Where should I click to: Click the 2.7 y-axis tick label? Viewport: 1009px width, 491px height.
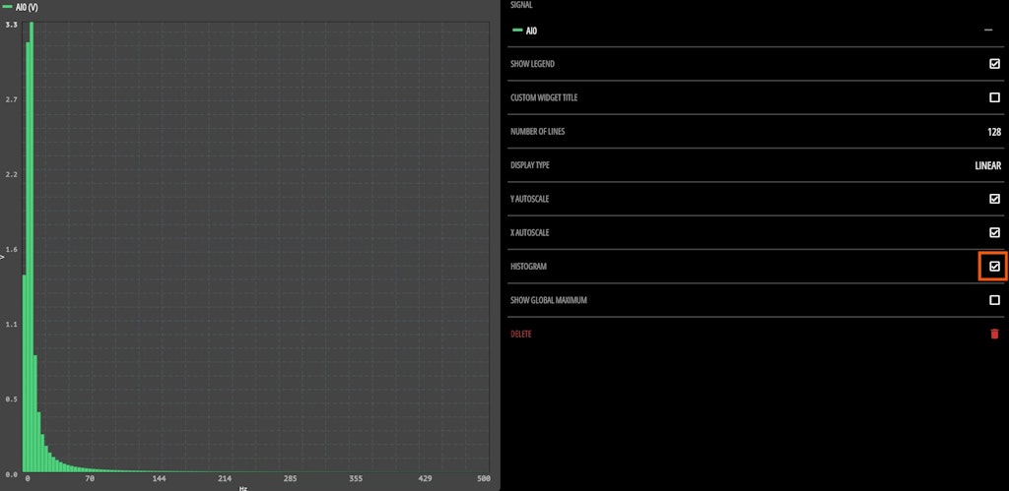(11, 99)
